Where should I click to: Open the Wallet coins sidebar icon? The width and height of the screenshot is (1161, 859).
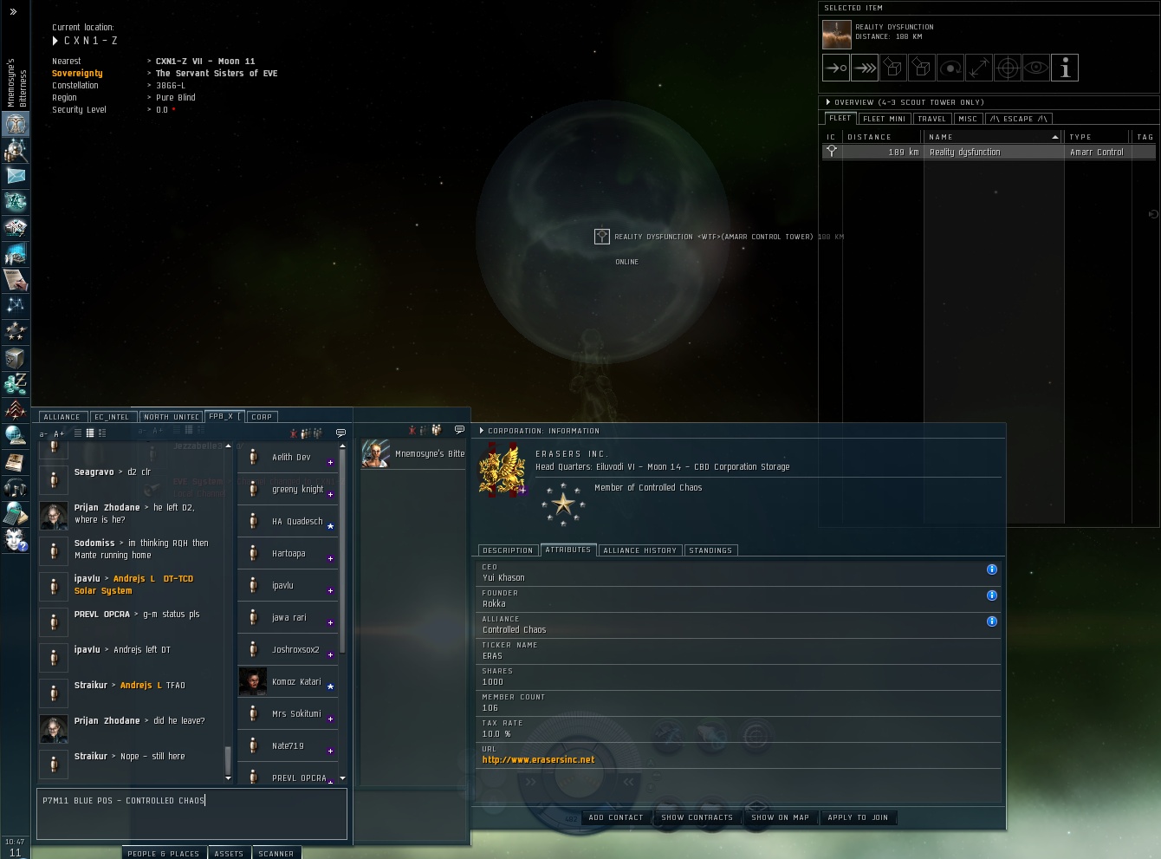point(16,384)
